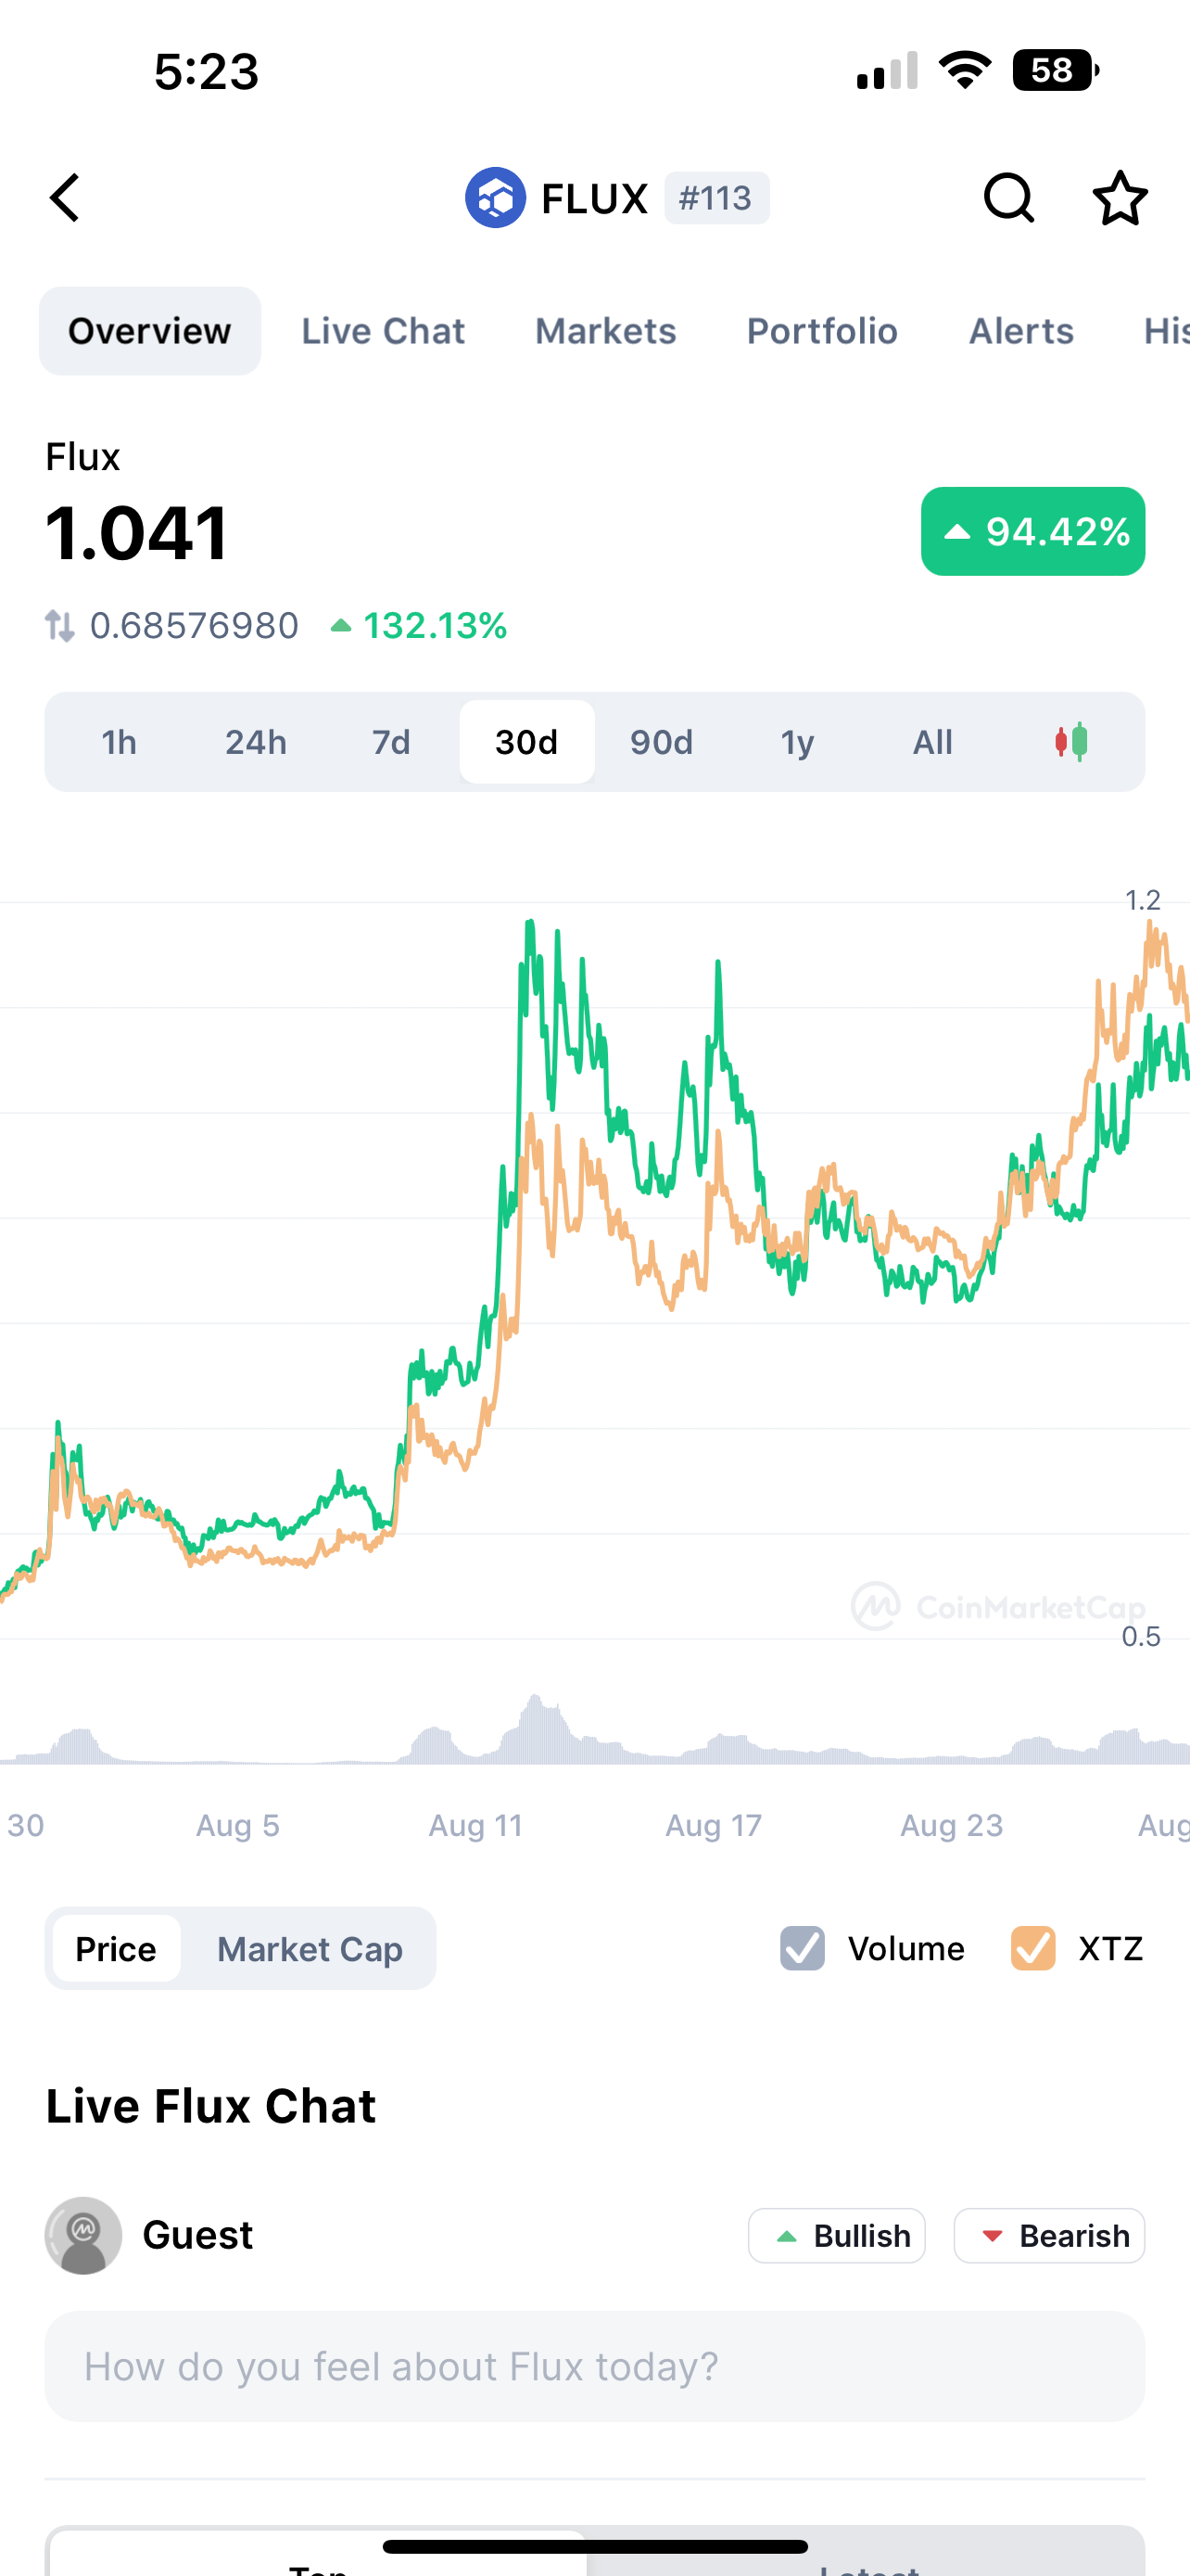Tap the swap arrows conversion icon
Image resolution: width=1190 pixels, height=2576 pixels.
click(60, 626)
